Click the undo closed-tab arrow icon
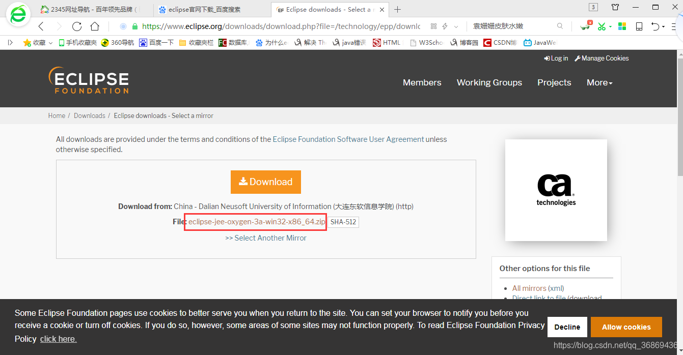Image resolution: width=683 pixels, height=355 pixels. pos(655,26)
